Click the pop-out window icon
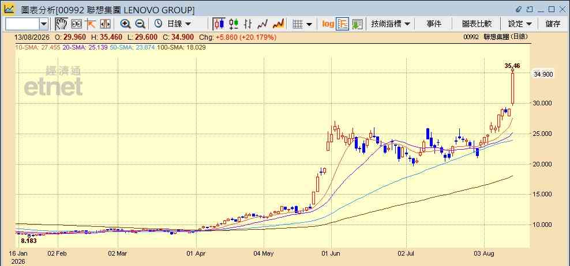 pyautogui.click(x=530, y=9)
